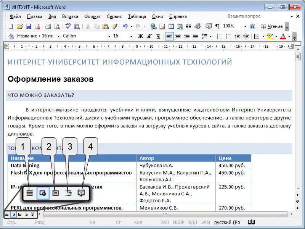Increase paragraph indent

246,36
